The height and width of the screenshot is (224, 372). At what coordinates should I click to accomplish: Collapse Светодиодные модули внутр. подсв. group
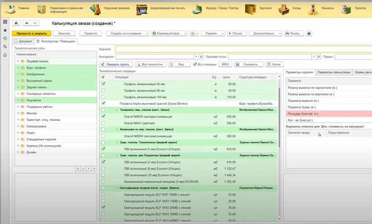(x=117, y=188)
